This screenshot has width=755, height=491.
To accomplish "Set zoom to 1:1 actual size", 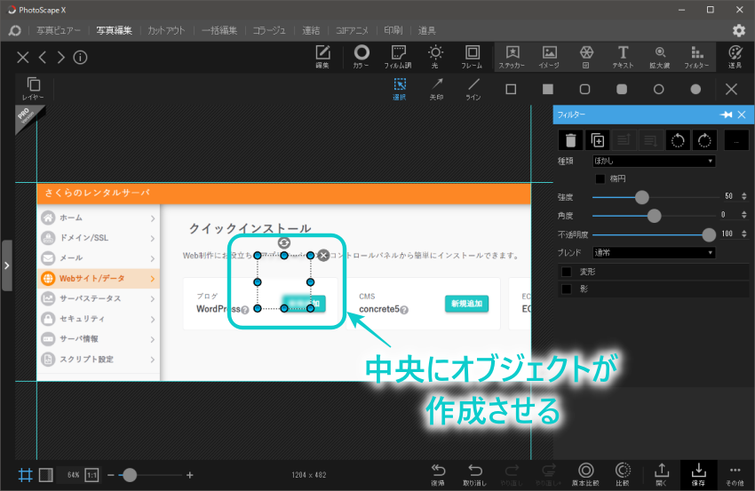I will (91, 475).
